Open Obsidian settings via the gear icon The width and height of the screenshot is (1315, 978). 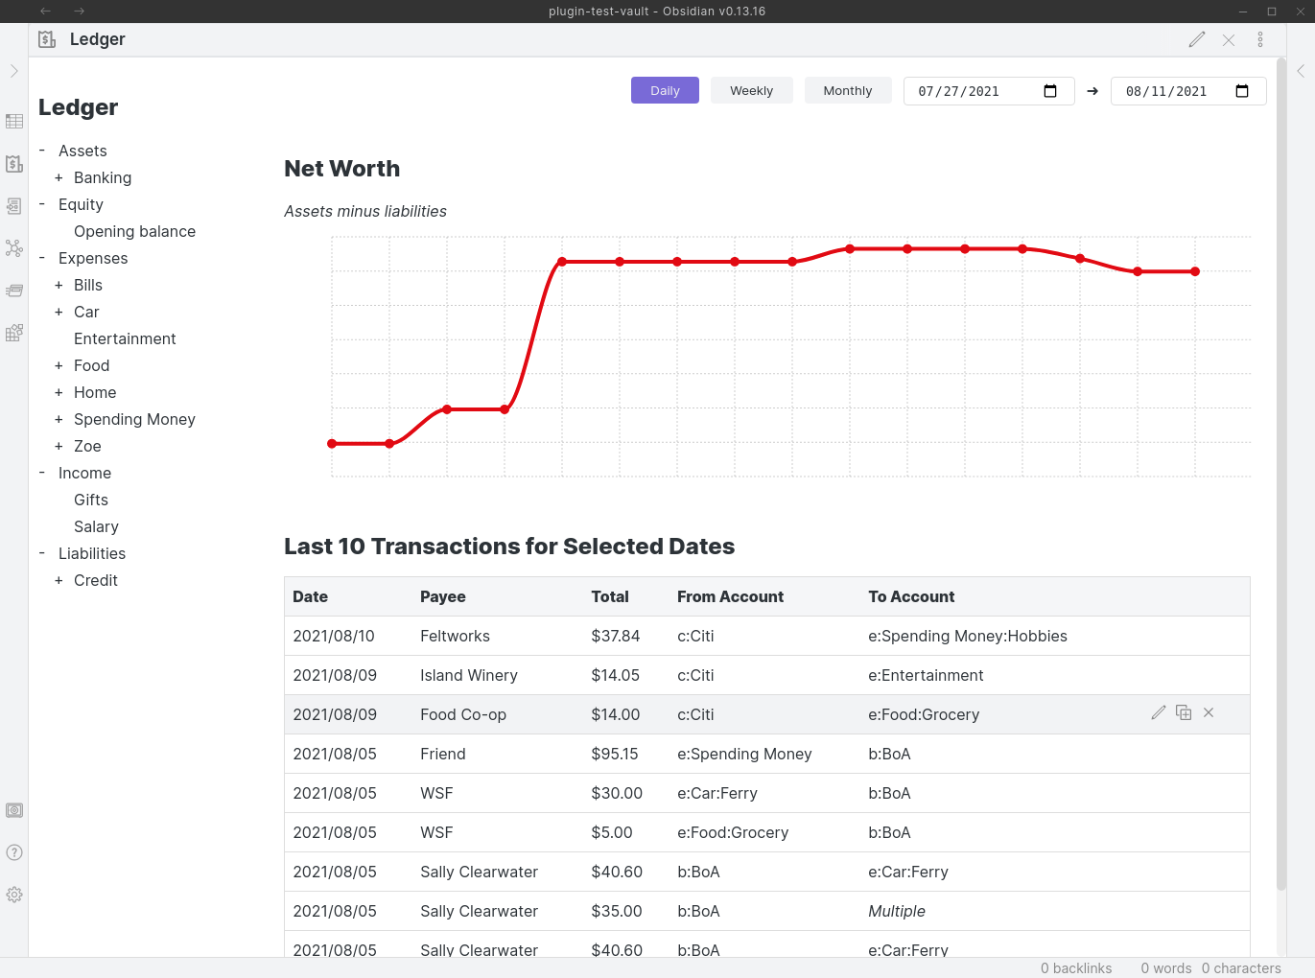point(14,894)
